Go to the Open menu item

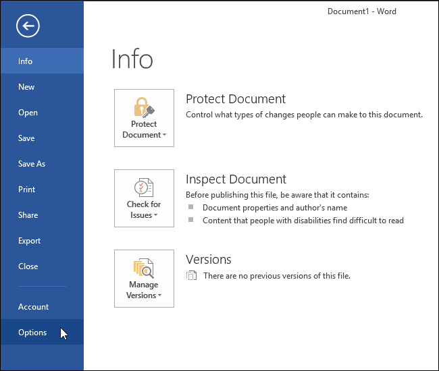(x=28, y=113)
